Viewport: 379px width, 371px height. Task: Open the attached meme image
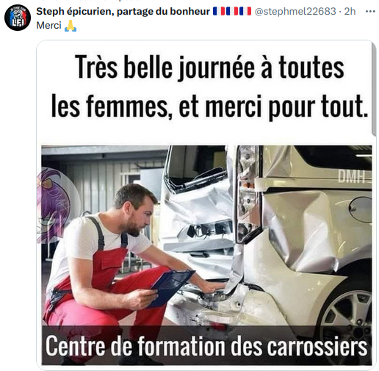pyautogui.click(x=206, y=205)
